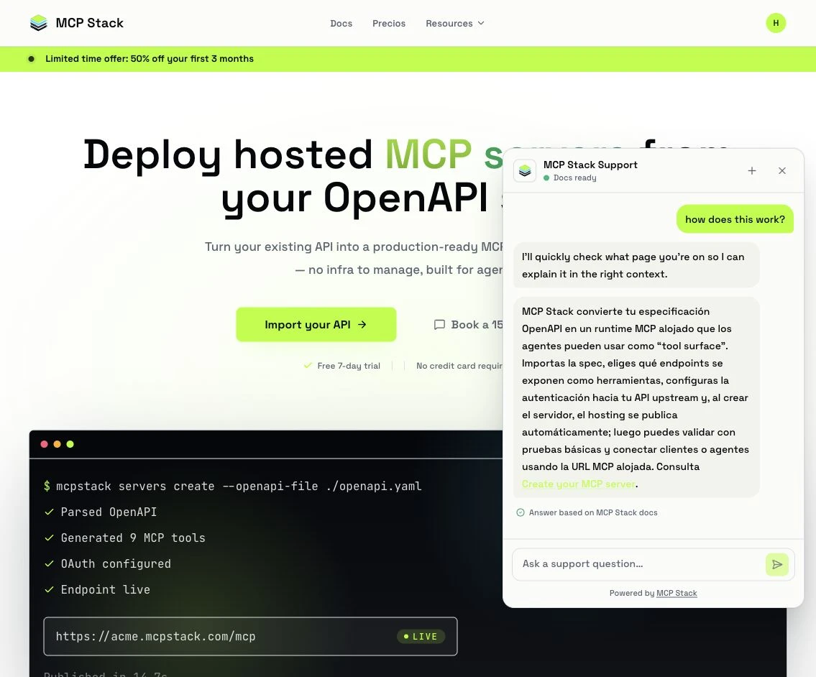The width and height of the screenshot is (816, 677).
Task: Go to the Precios page
Action: [389, 24]
